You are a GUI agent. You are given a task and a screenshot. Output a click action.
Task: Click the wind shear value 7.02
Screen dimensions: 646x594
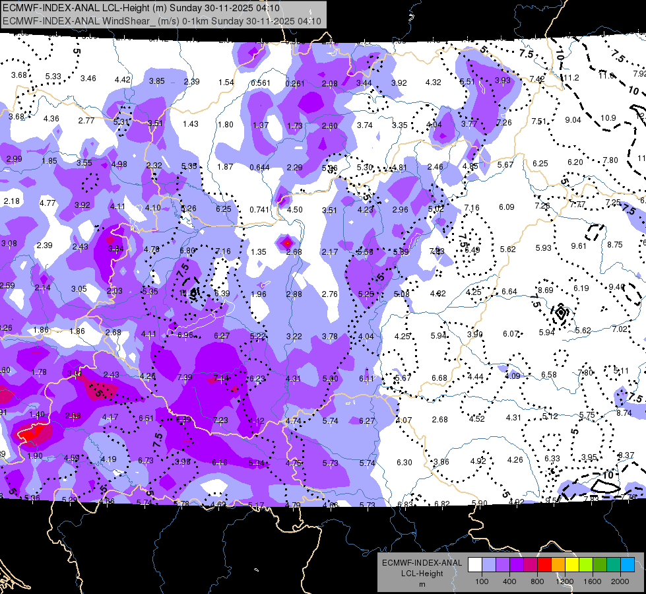[x=620, y=329]
